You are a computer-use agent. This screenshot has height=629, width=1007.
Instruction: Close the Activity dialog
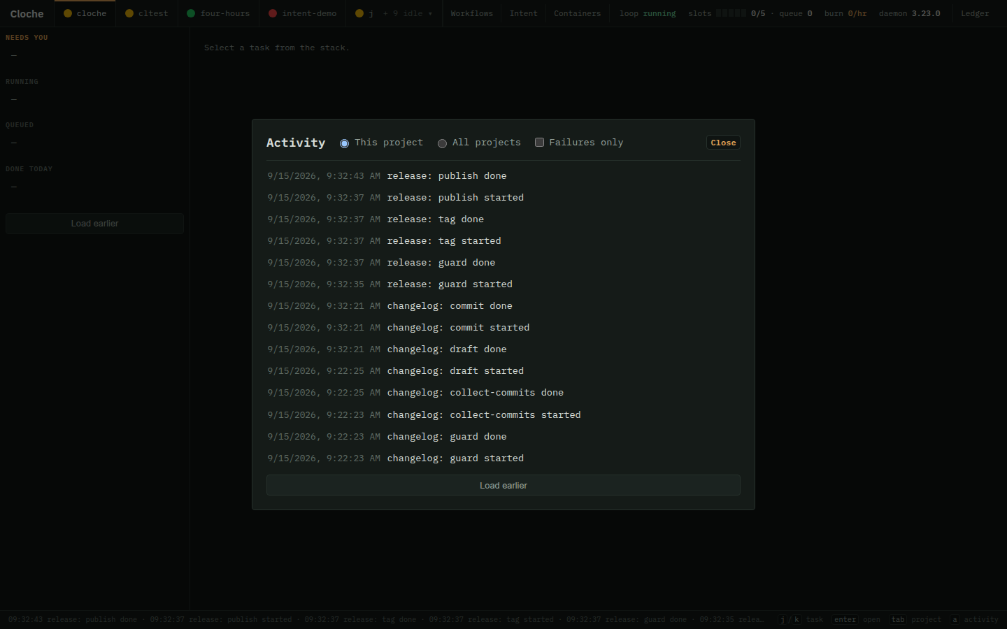pyautogui.click(x=723, y=143)
